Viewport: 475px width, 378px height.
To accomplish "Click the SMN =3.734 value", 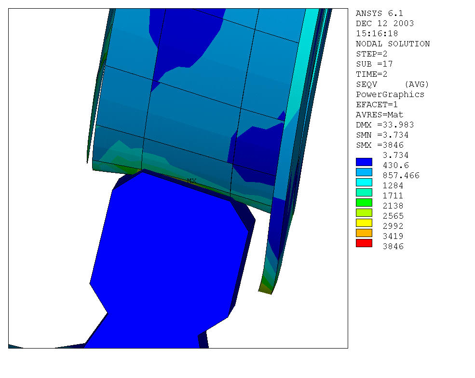I will coord(382,135).
